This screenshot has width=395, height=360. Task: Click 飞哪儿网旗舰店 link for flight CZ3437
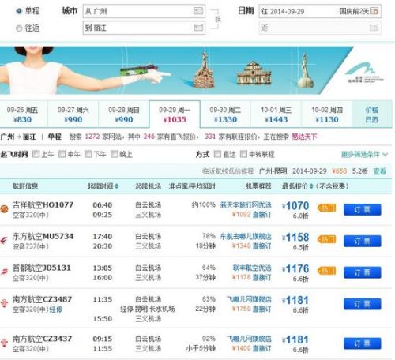249,339
